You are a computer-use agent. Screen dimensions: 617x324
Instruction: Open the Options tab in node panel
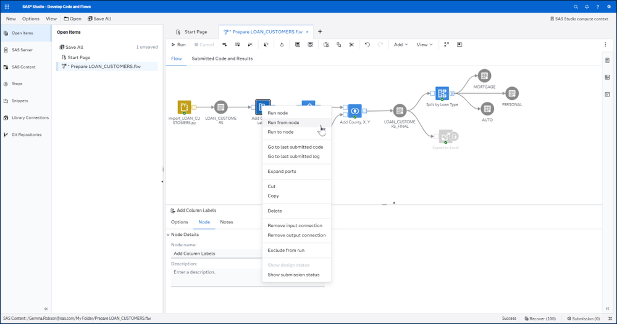coord(180,222)
